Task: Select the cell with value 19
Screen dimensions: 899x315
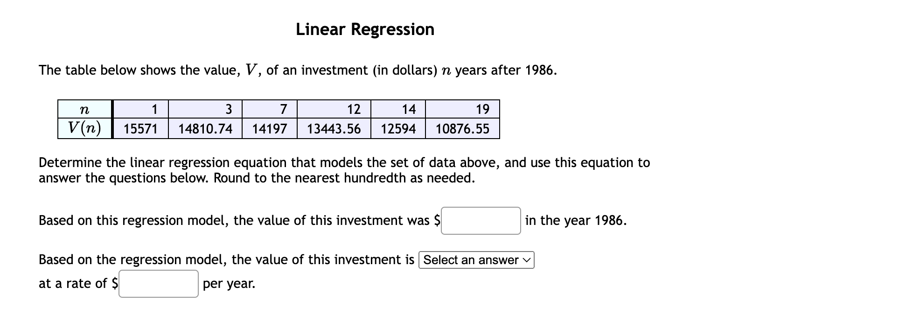Action: pyautogui.click(x=462, y=109)
